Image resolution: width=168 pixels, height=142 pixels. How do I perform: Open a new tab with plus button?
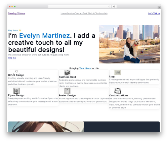[x=159, y=7]
